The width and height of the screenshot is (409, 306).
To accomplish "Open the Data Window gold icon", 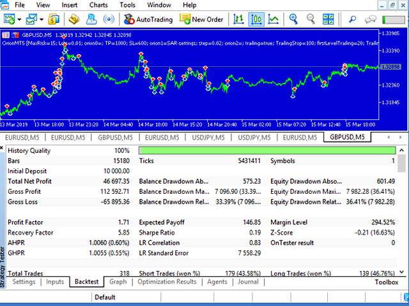I will 74,19.
